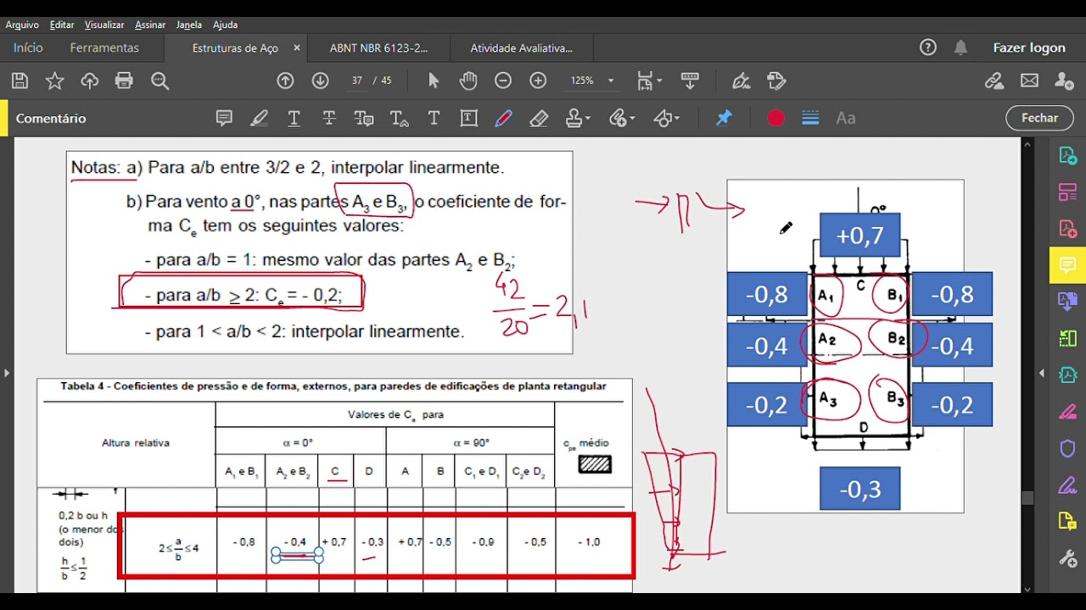This screenshot has width=1086, height=610.
Task: Open Protect shield tool in sidebar
Action: click(x=1067, y=448)
